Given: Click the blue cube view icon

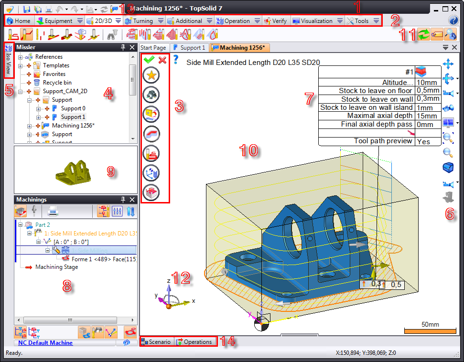Looking at the screenshot, I should pyautogui.click(x=448, y=167).
